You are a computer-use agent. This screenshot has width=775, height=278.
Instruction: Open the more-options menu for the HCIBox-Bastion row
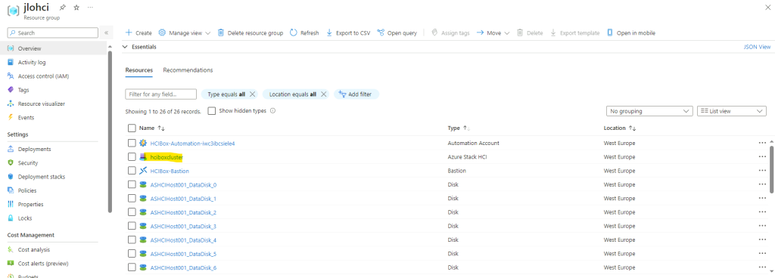pos(761,171)
